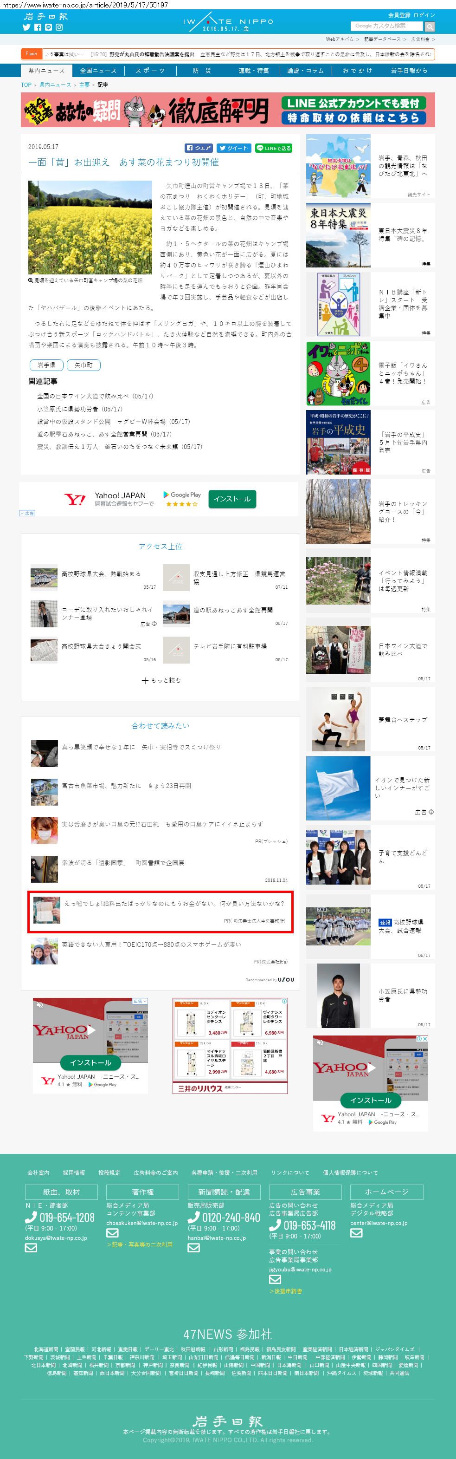Viewport: 456px width, 1459px height.
Task: Click the Google custom search field
Action: click(x=387, y=26)
